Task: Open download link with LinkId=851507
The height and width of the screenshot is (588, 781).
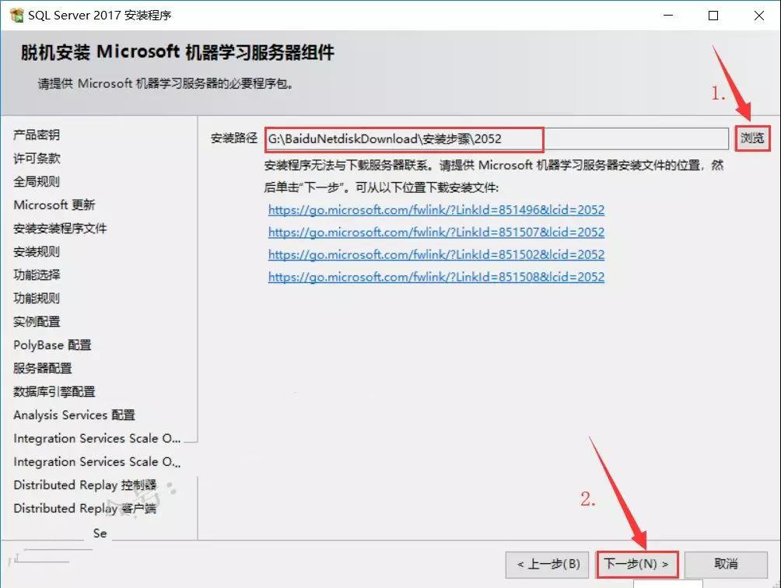Action: (436, 232)
